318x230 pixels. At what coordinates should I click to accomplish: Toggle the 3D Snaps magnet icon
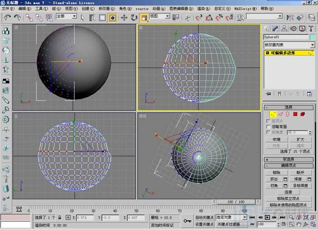[199, 18]
